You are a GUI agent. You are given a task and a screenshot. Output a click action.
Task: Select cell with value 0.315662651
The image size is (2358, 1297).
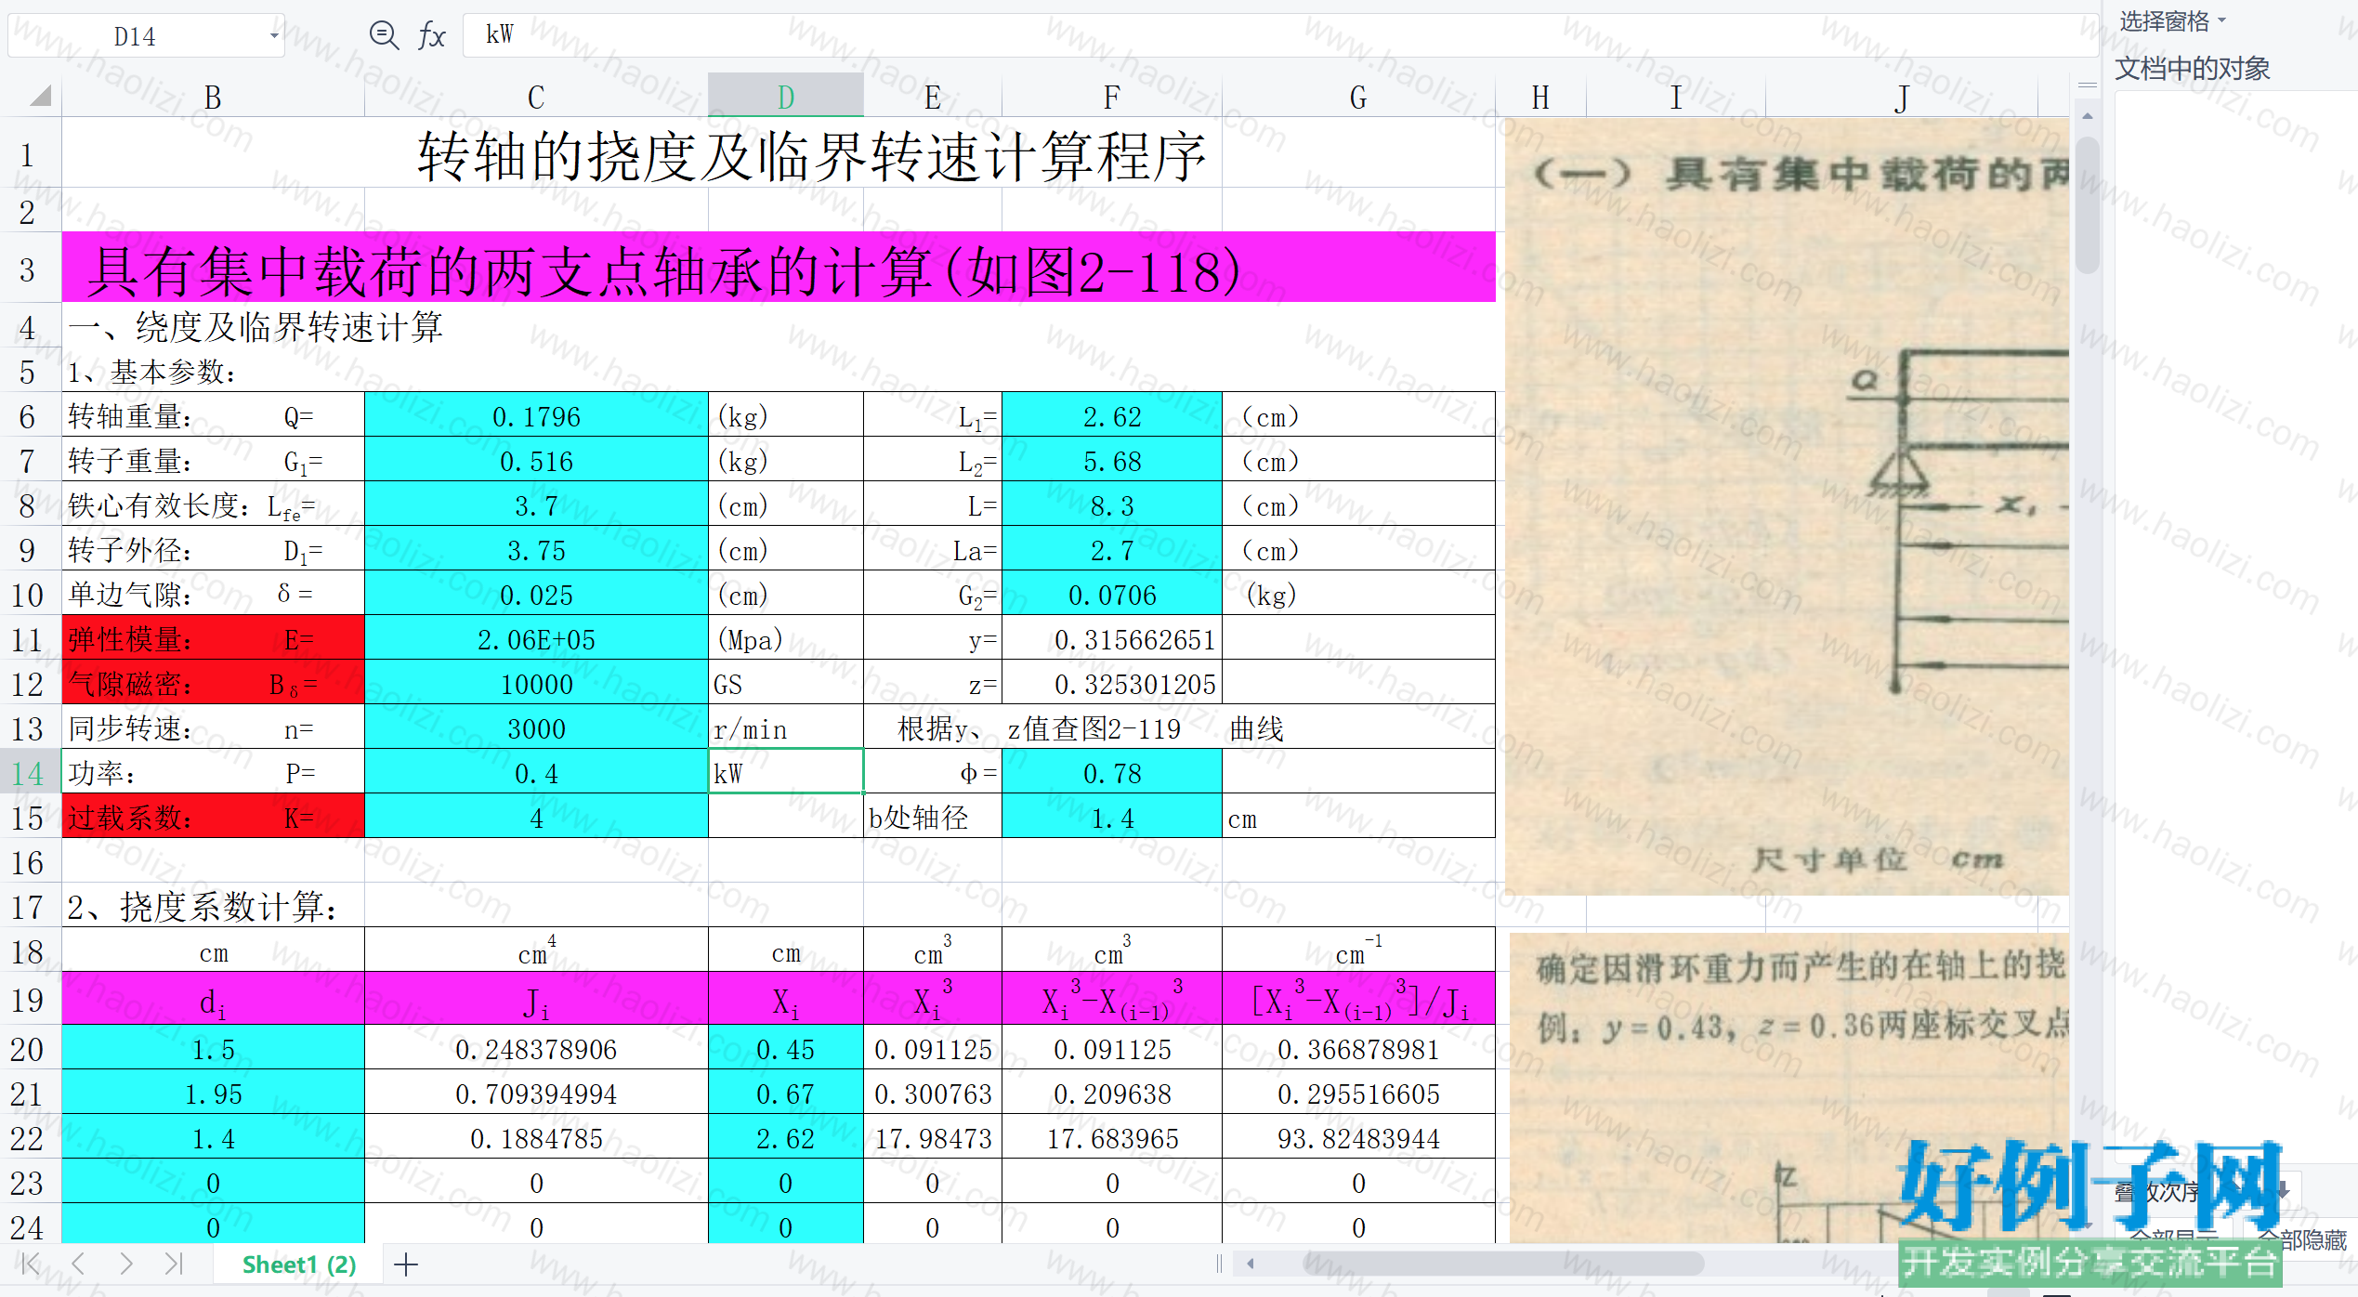[1111, 638]
